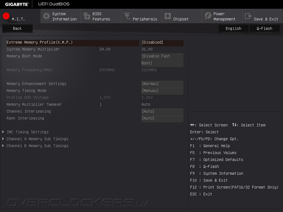This screenshot has width=283, height=212.
Task: Click Channel A Memory Sub Timings text
Action: point(38,139)
